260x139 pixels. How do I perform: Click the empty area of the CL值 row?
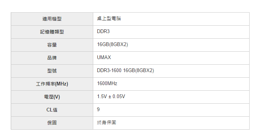175,110
